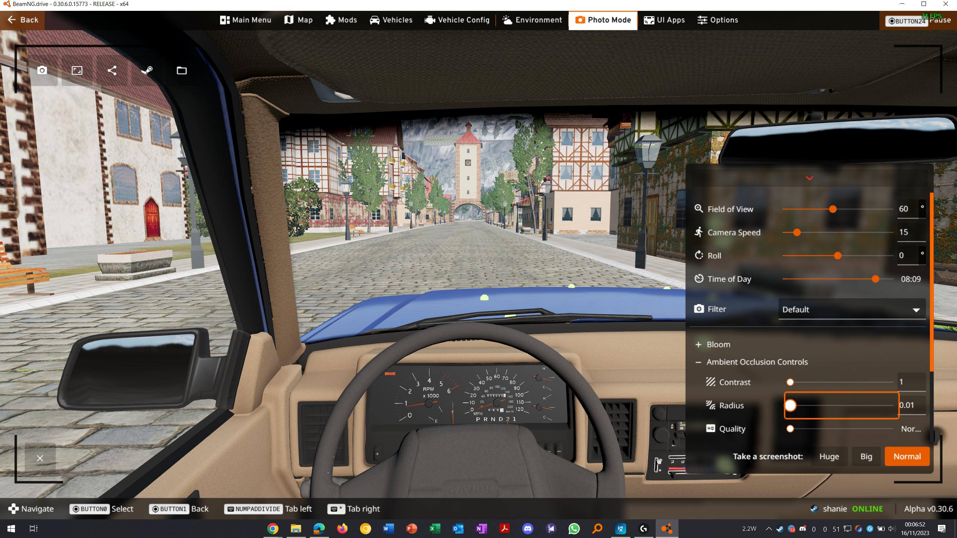Click the share screenshot icon

(x=112, y=70)
